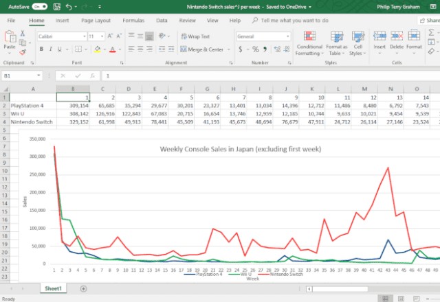
Task: Click Middle Align icon
Action: [x=140, y=36]
